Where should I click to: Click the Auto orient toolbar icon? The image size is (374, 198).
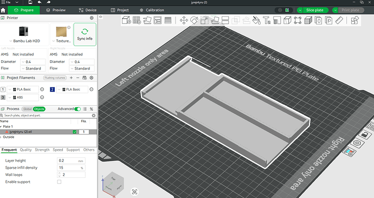click(x=147, y=20)
